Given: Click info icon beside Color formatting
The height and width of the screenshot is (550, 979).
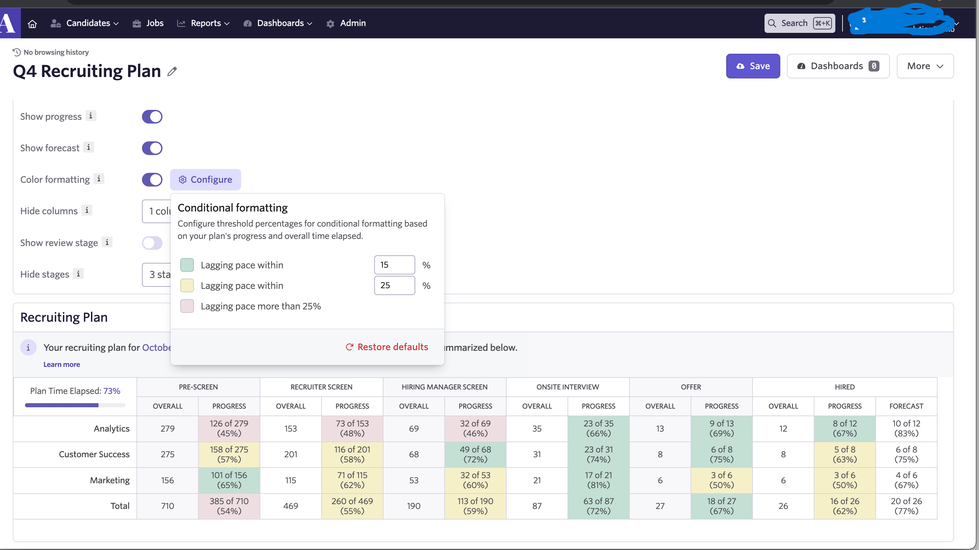Looking at the screenshot, I should (x=99, y=179).
